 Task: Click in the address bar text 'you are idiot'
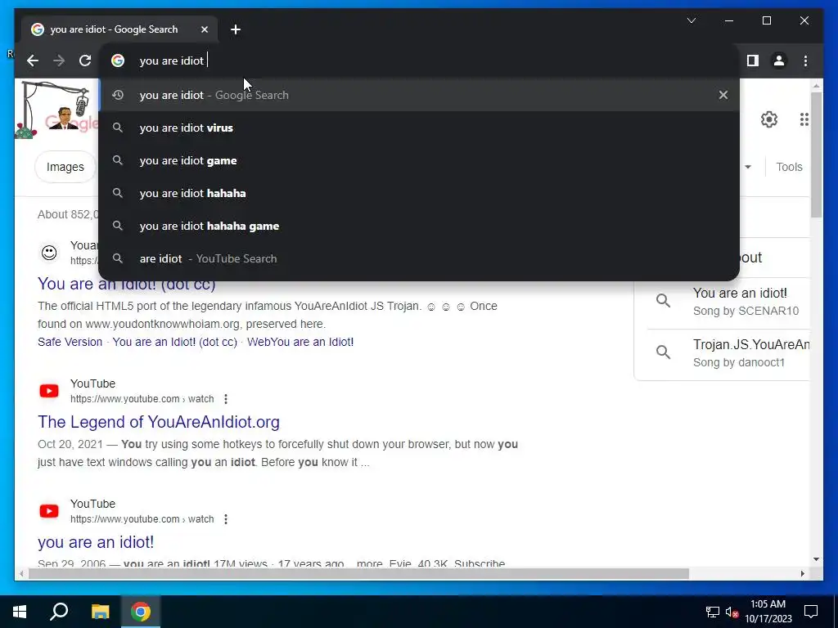click(x=172, y=61)
